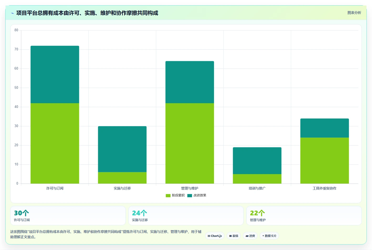Click the y-axis value 40
372x250 pixels.
point(16,107)
